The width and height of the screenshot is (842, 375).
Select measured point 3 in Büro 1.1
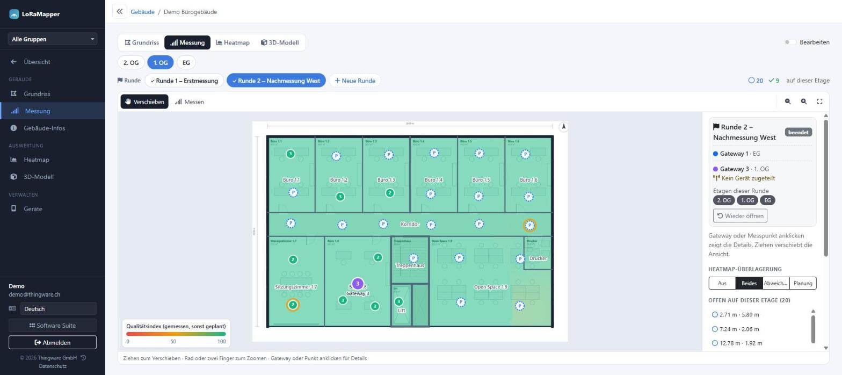click(291, 154)
